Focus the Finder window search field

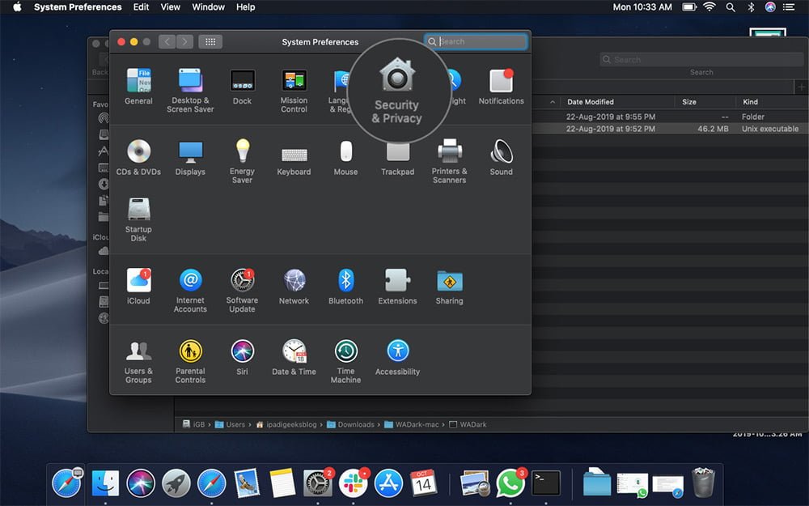point(701,59)
